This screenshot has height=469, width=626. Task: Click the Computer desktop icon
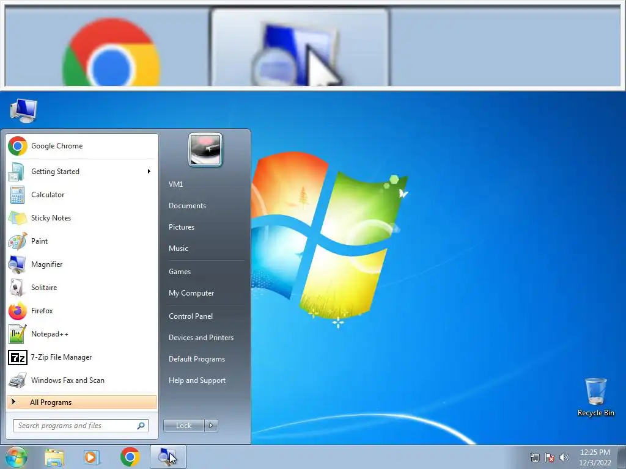(24, 111)
